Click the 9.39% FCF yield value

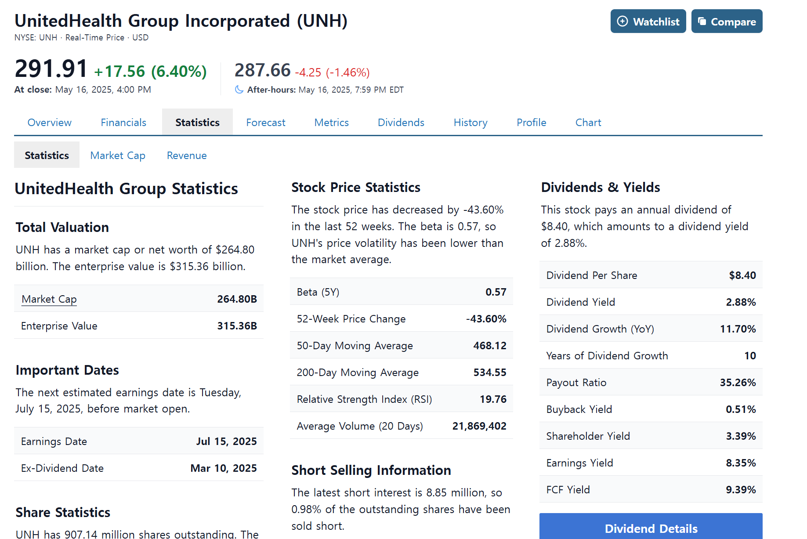click(741, 490)
